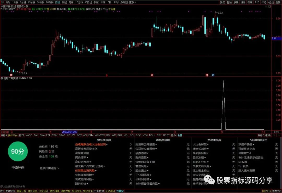Click the 多股 toolbar button
Viewport: 282px width, 193px height.
click(236, 2)
